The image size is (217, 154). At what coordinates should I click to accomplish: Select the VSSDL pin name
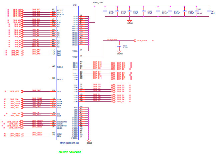point(74,138)
